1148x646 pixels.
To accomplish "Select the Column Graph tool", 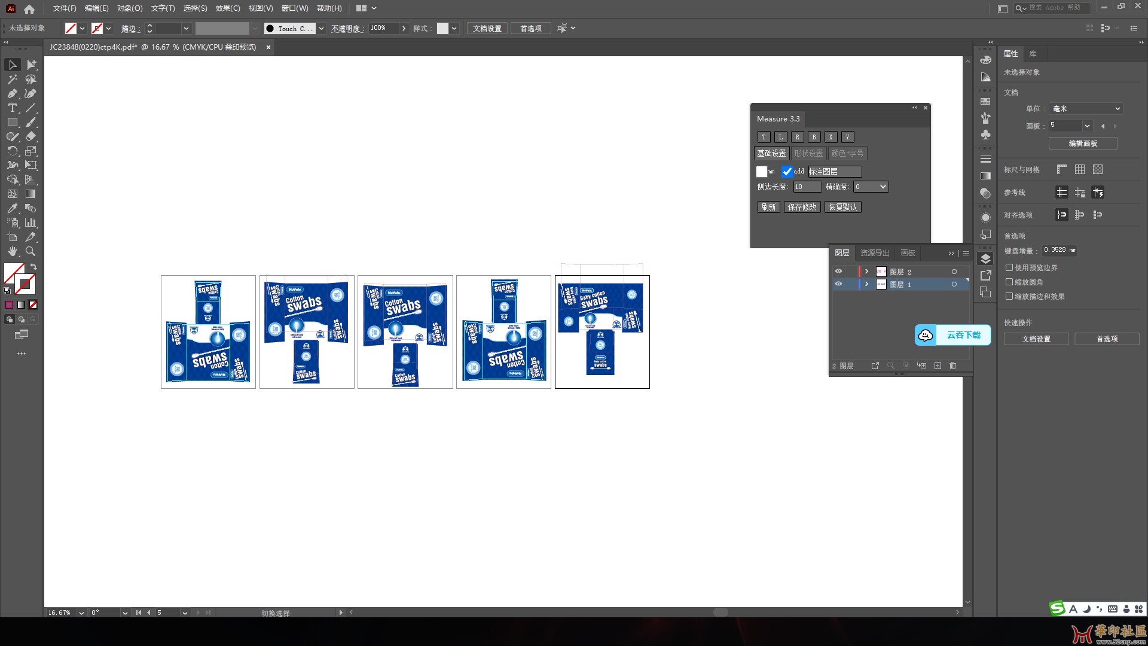I will (31, 223).
